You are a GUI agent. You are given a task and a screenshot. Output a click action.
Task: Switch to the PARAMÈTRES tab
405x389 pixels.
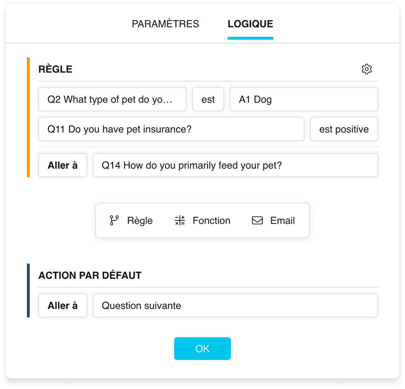165,24
